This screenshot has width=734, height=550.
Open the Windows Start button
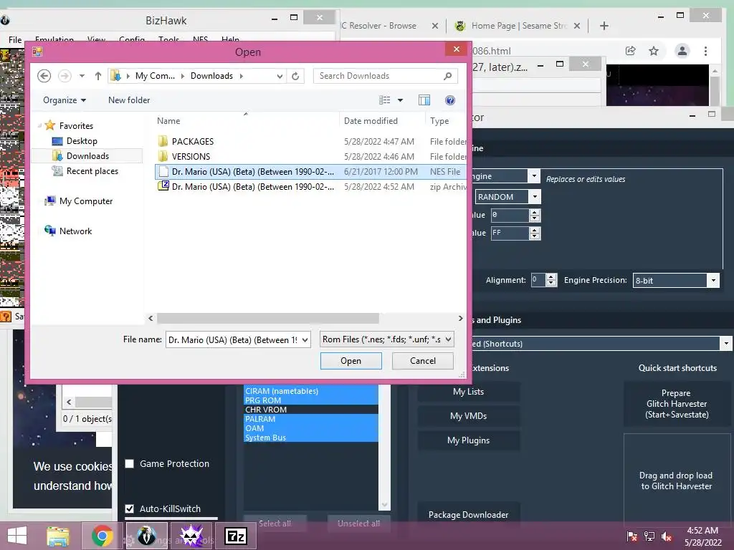coord(17,536)
